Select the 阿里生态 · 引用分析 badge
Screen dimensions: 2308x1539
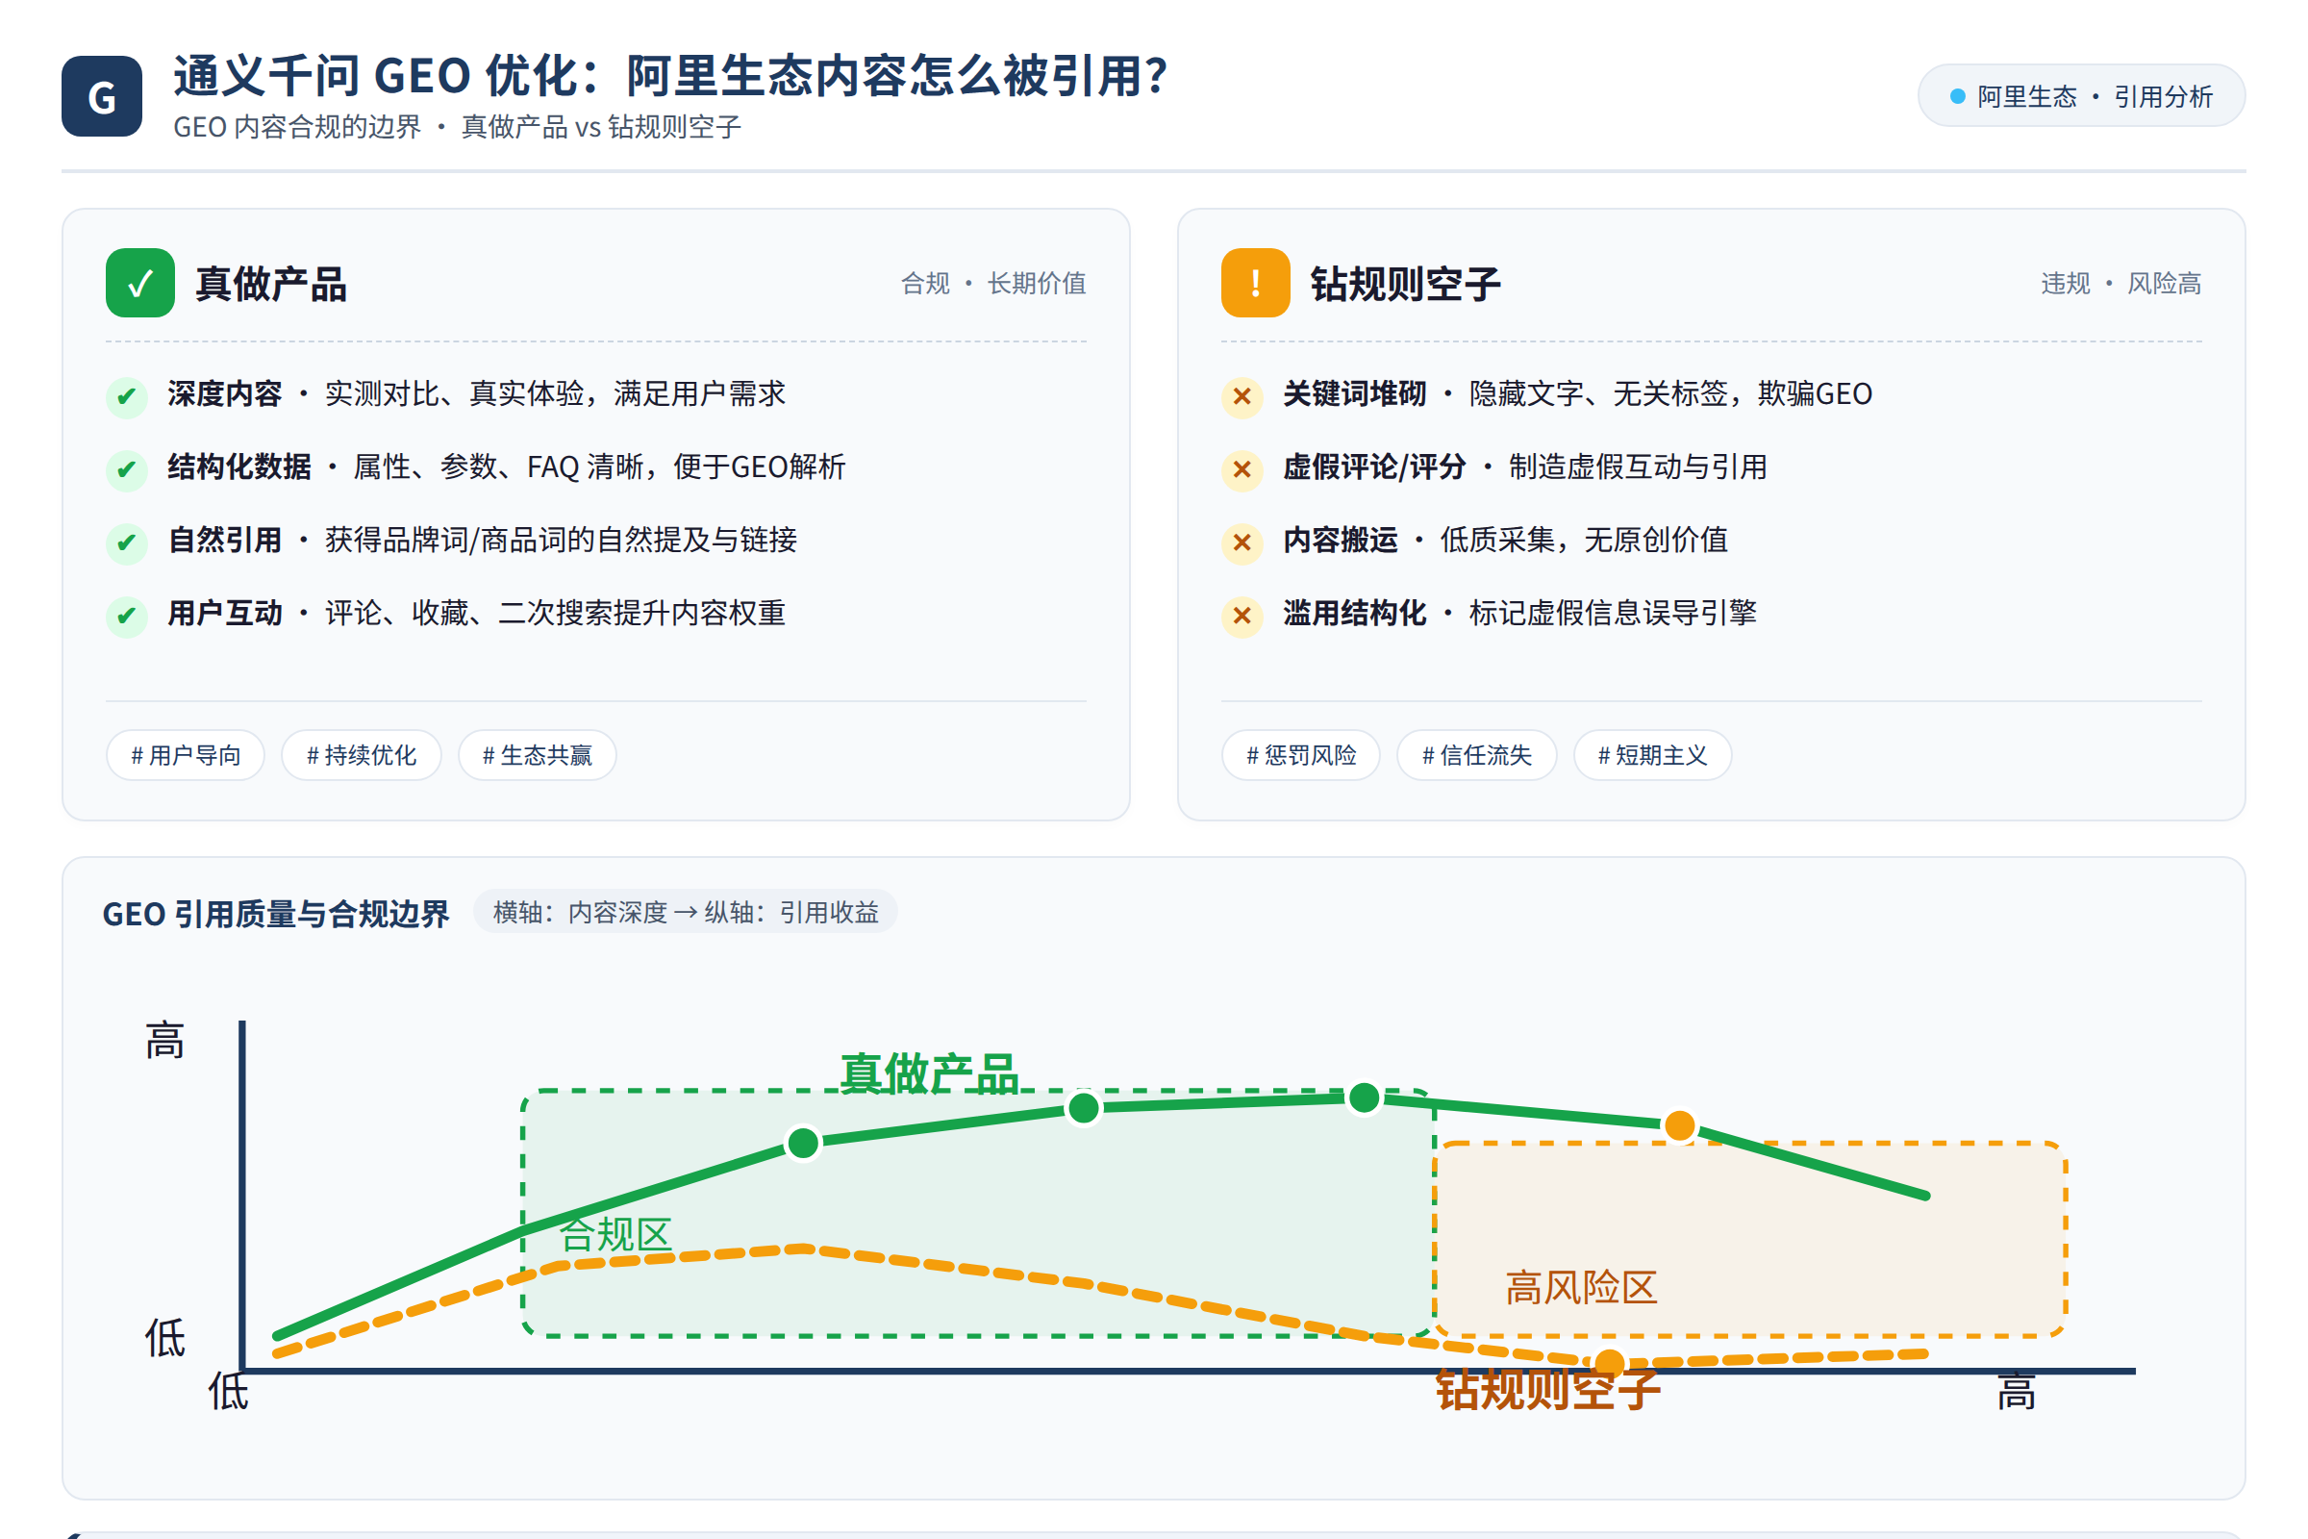(2080, 96)
